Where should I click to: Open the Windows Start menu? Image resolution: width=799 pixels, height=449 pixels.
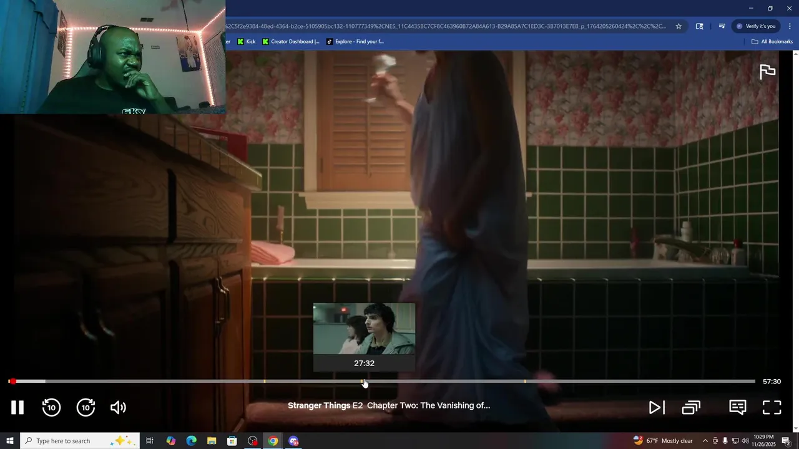(x=10, y=441)
